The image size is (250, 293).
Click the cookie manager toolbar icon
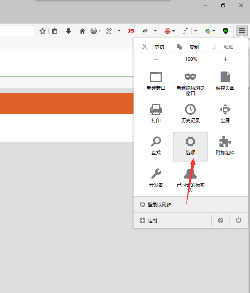coord(108,31)
